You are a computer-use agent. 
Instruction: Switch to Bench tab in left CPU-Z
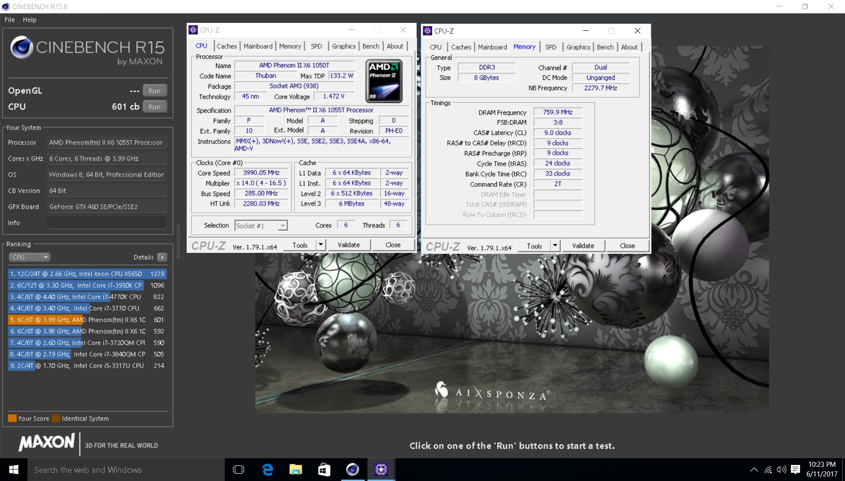click(371, 46)
